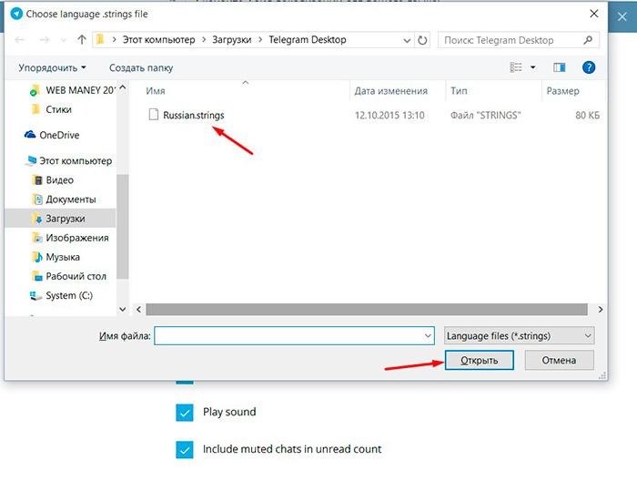Image resolution: width=637 pixels, height=481 pixels.
Task: Open WEB MANEY folder in sidebar
Action: click(x=72, y=90)
